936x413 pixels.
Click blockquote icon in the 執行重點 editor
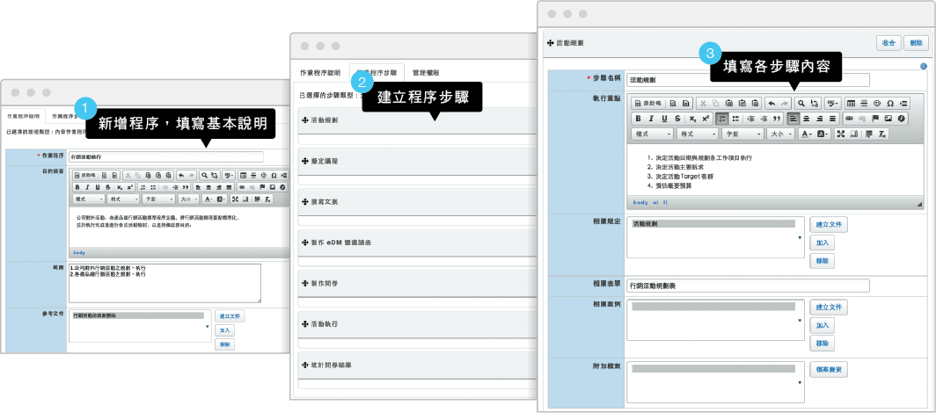click(777, 119)
